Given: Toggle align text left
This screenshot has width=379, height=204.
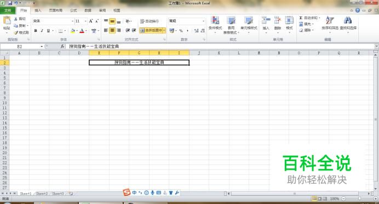Looking at the screenshot, I should click(106, 30).
